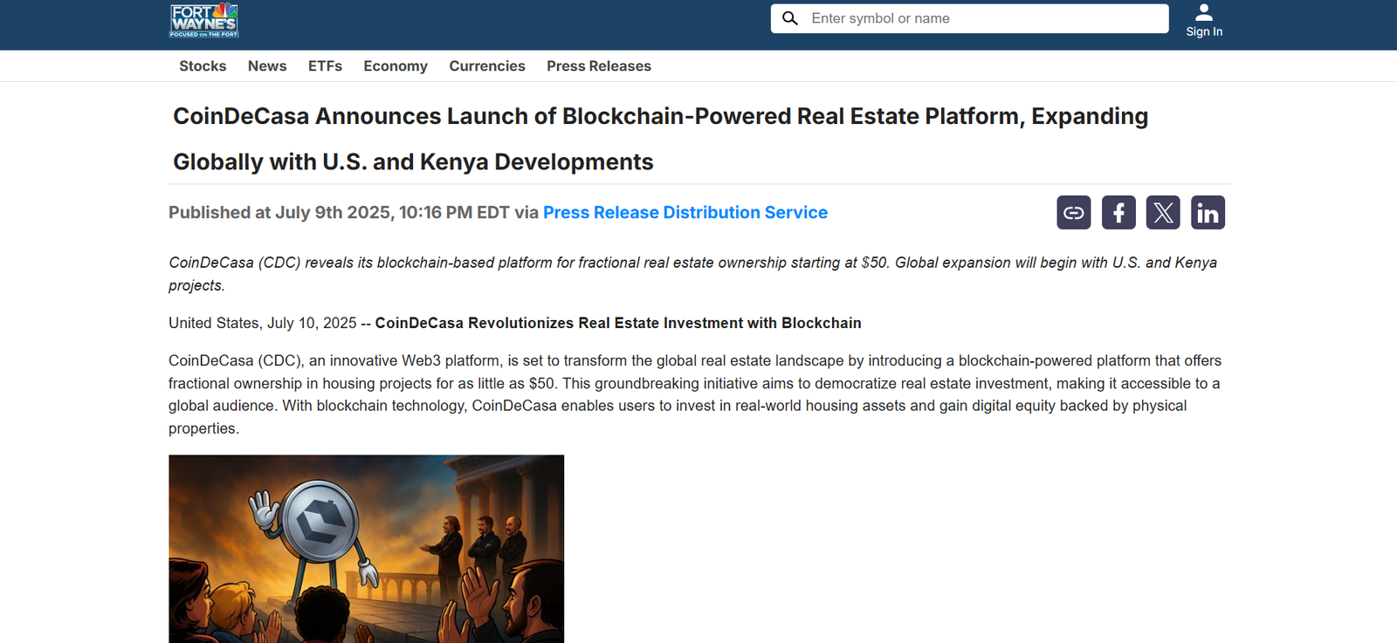Navigate to Press Releases
The width and height of the screenshot is (1397, 643).
pyautogui.click(x=598, y=66)
